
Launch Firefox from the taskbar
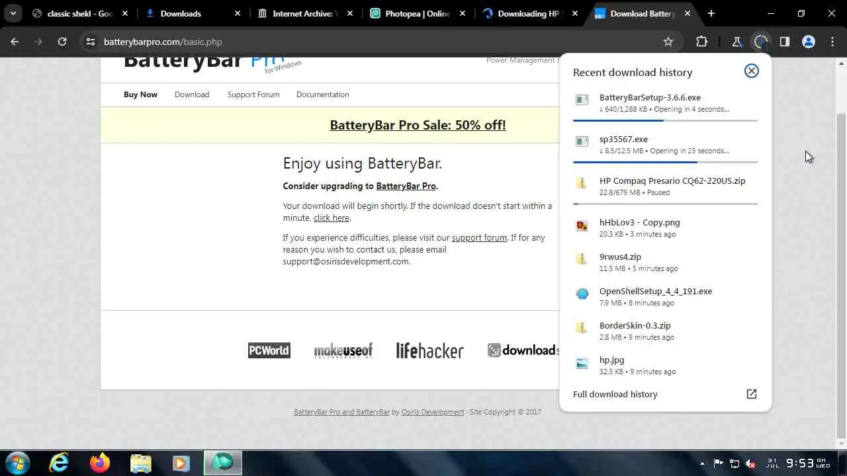(x=100, y=463)
